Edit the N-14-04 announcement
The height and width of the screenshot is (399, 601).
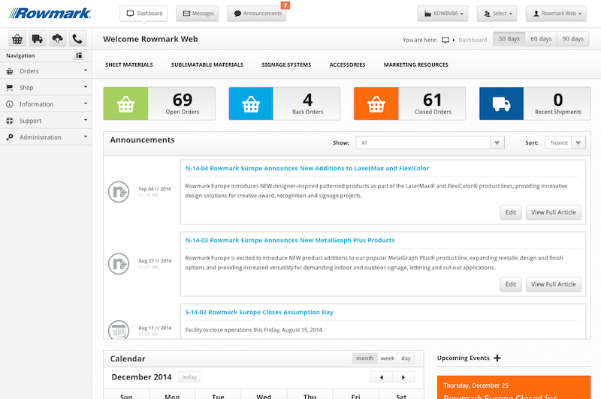[511, 212]
